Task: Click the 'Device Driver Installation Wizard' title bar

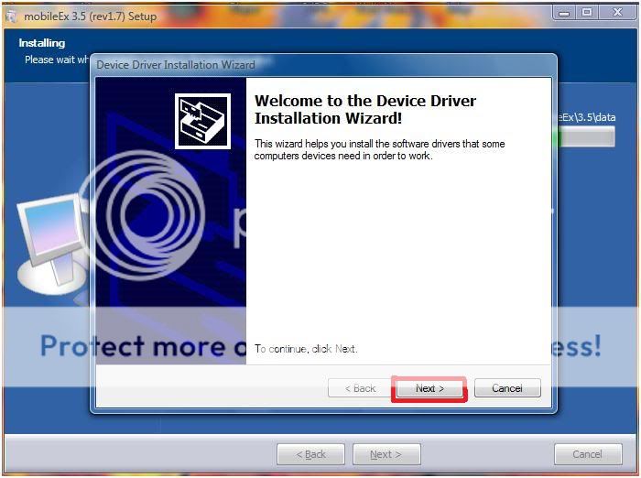Action: (323, 65)
